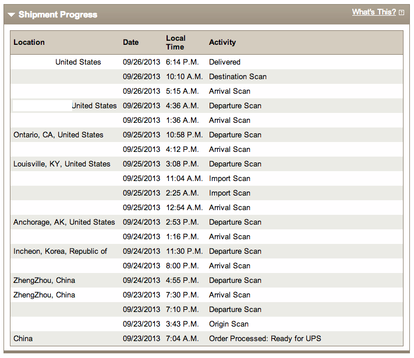Click the help popup icon beside What's This?
Image resolution: width=414 pixels, height=358 pixels.
tap(401, 12)
